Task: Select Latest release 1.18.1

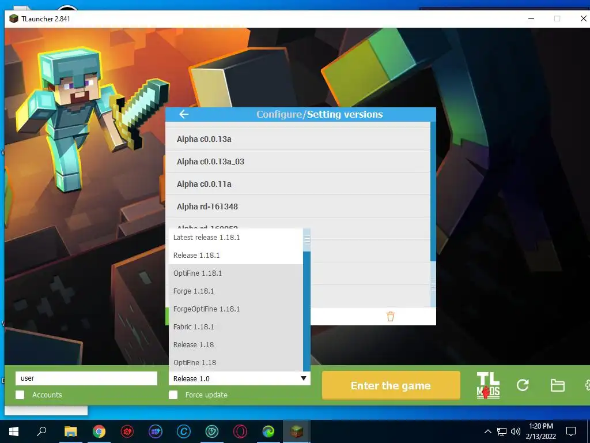Action: pos(236,237)
